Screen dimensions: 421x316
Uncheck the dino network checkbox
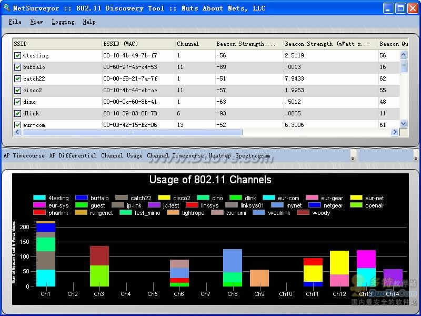tap(17, 102)
